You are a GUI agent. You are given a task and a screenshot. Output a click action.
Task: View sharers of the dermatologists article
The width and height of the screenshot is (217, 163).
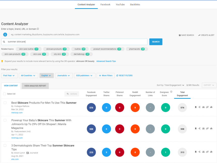203,152
